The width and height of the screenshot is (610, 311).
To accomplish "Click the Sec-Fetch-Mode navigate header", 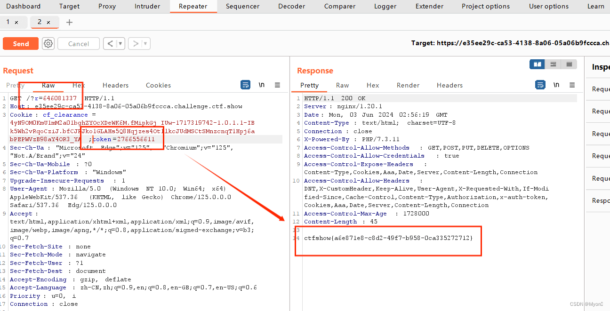I will (x=57, y=255).
